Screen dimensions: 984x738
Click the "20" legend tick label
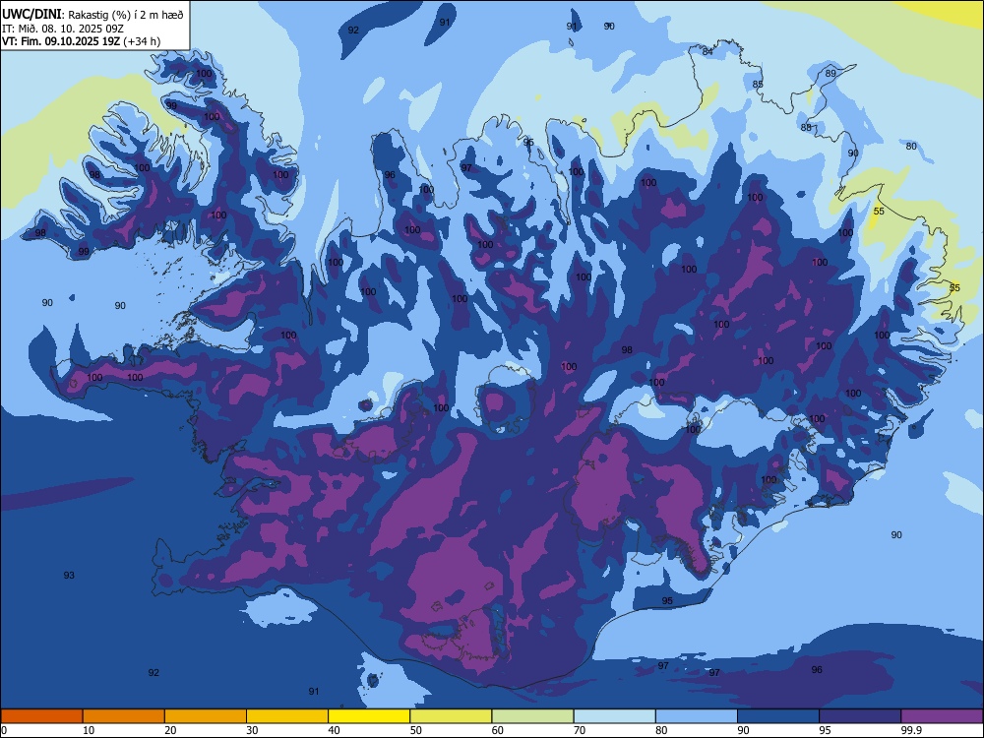coord(170,730)
